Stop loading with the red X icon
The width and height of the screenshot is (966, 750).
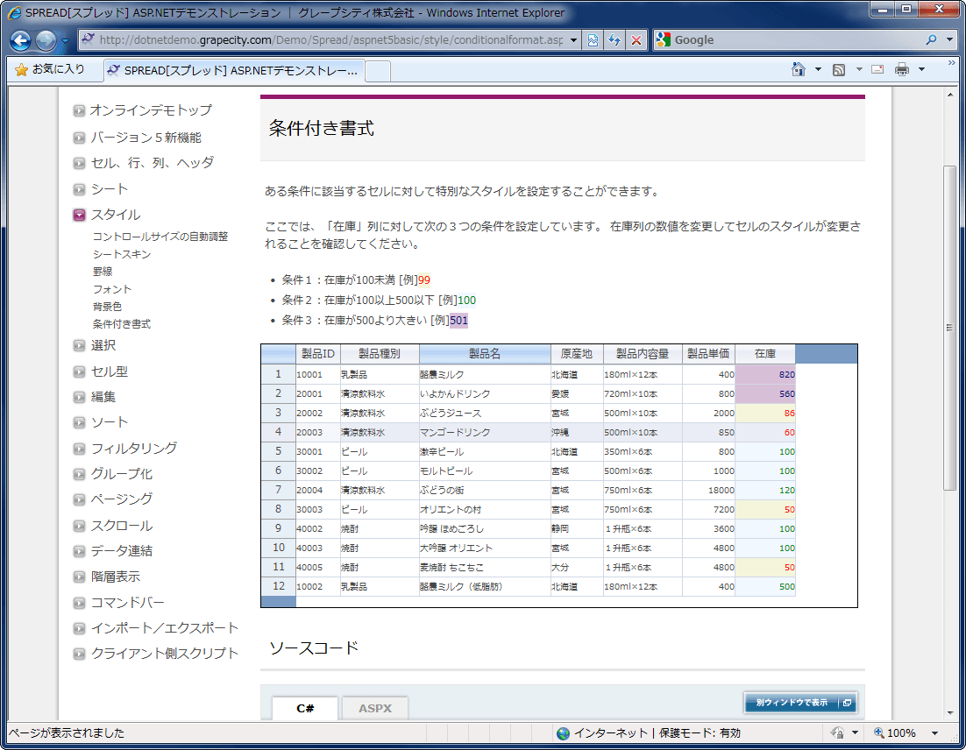(x=636, y=40)
